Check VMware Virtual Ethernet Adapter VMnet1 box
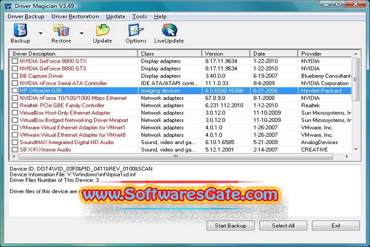 [x=15, y=128]
